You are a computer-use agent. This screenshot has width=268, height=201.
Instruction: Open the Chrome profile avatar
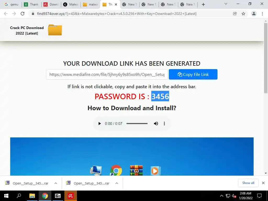[254, 14]
